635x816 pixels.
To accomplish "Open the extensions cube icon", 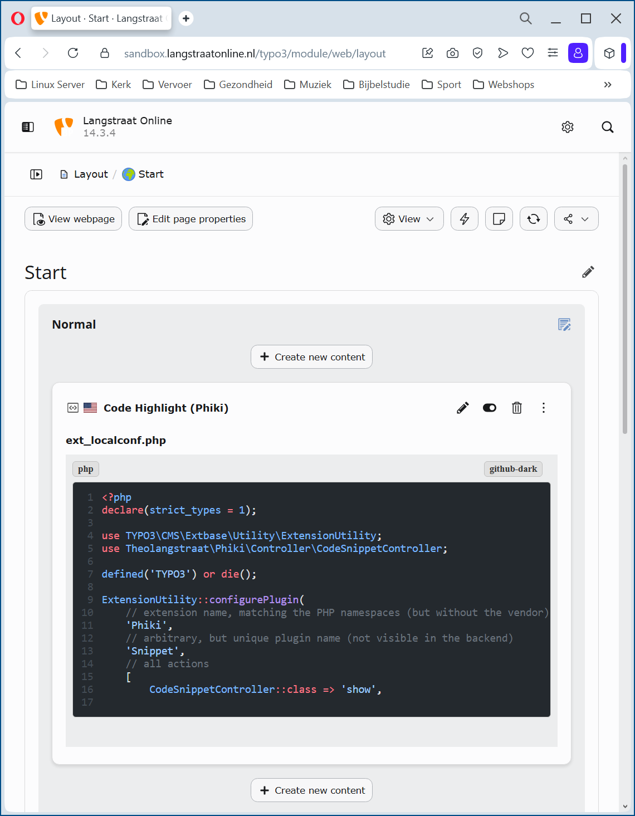I will (609, 53).
